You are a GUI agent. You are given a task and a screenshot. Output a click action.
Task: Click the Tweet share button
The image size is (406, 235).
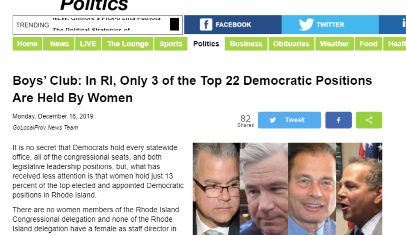(x=290, y=120)
